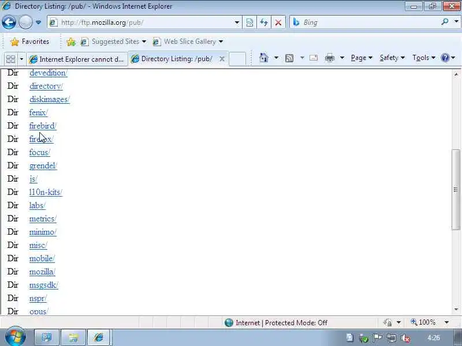Open the msgsdk/ directory link
The width and height of the screenshot is (462, 346).
coord(44,285)
